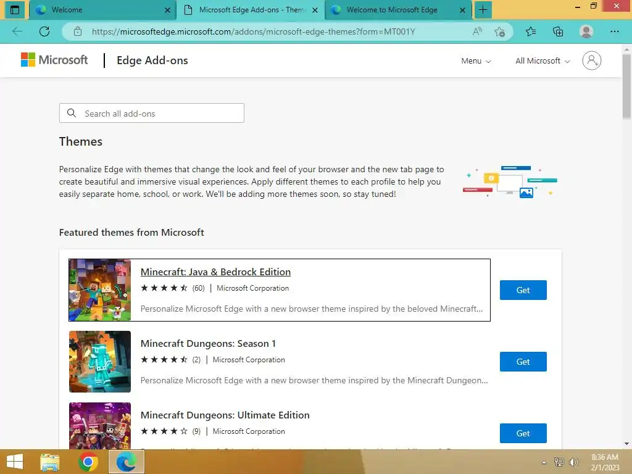632x474 pixels.
Task: Click the page vertical scrollbar thumb
Action: click(626, 86)
